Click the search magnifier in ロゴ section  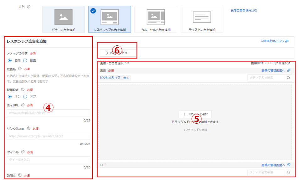point(289,172)
